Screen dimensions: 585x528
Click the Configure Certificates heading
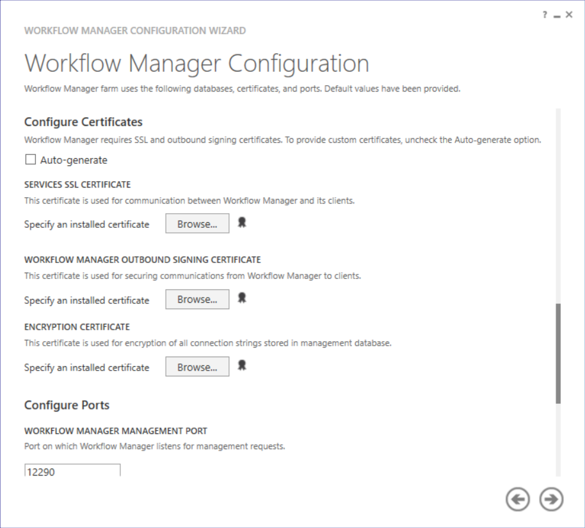pos(83,122)
